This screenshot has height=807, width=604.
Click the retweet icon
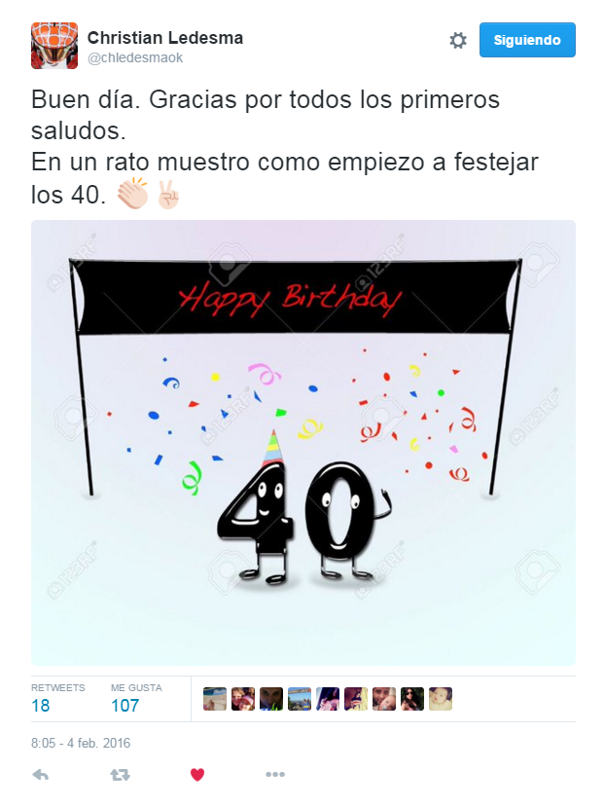(x=121, y=775)
